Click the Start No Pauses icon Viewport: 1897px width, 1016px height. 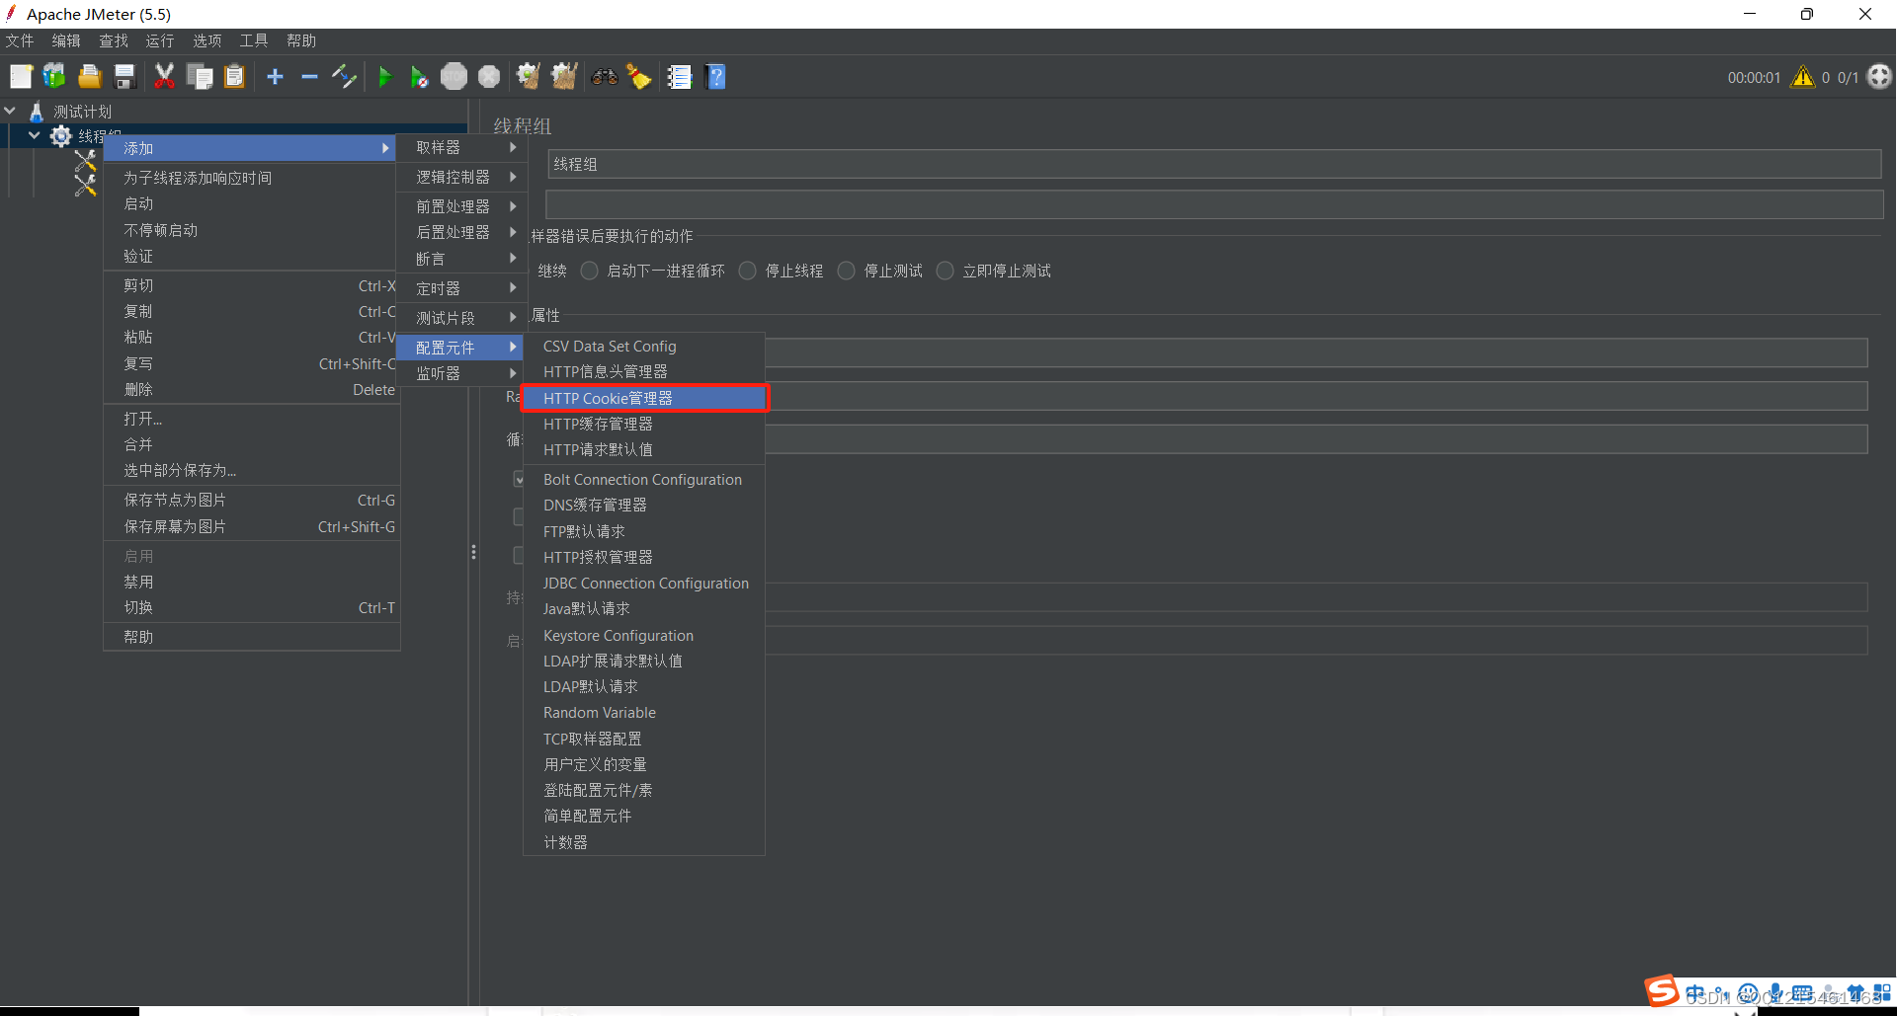(419, 77)
